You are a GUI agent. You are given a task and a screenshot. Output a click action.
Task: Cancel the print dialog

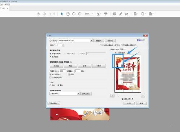[x=141, y=103]
